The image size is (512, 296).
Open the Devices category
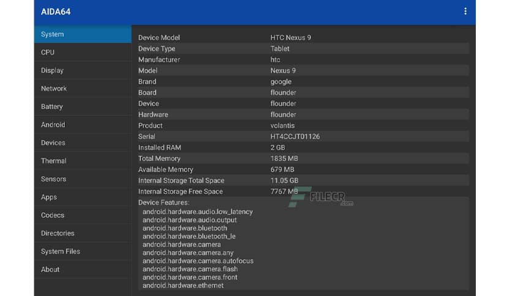pos(83,142)
